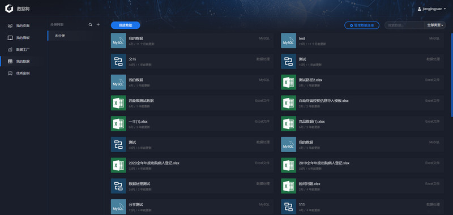Viewport: 453px width, 215px height.
Task: Open 数据工厂 via its sidebar icon
Action: pyautogui.click(x=10, y=50)
